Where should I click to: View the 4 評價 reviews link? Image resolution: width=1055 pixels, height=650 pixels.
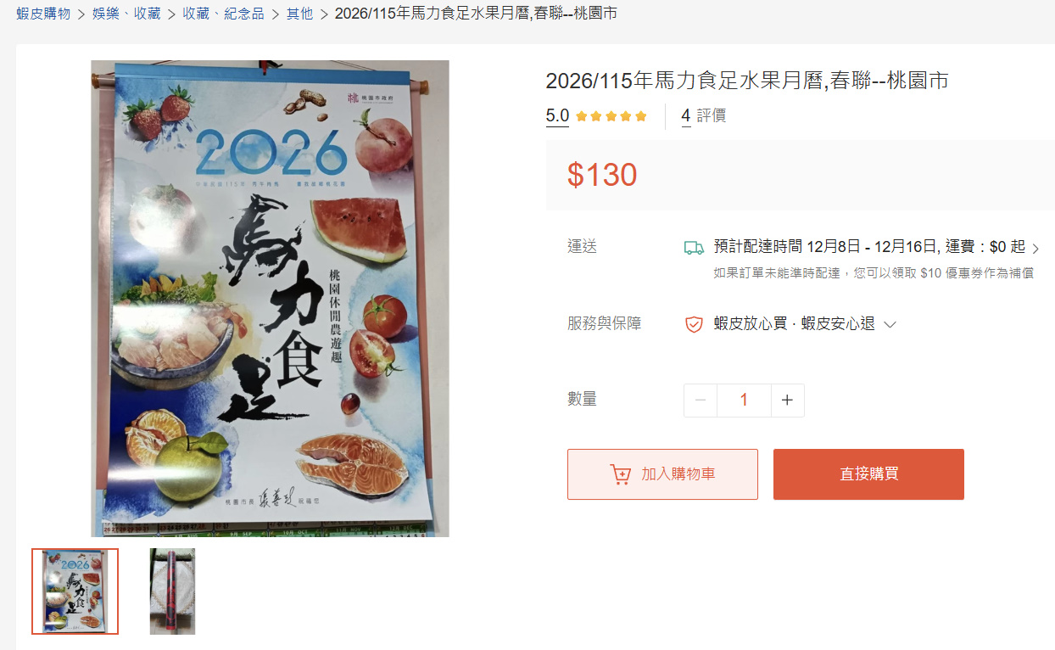[x=704, y=115]
